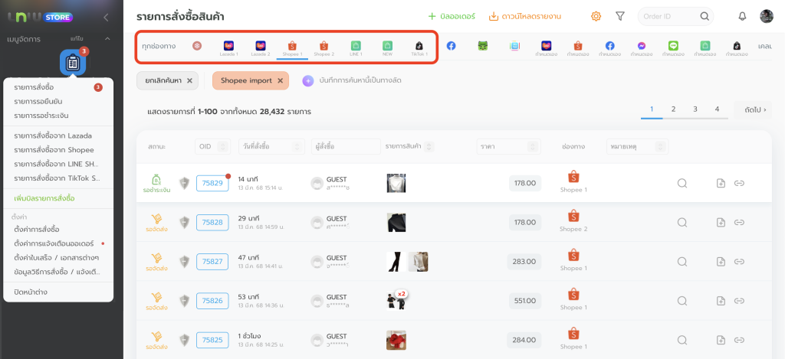The height and width of the screenshot is (359, 785).
Task: Click the clipboard orders icon in sidebar
Action: (x=72, y=64)
